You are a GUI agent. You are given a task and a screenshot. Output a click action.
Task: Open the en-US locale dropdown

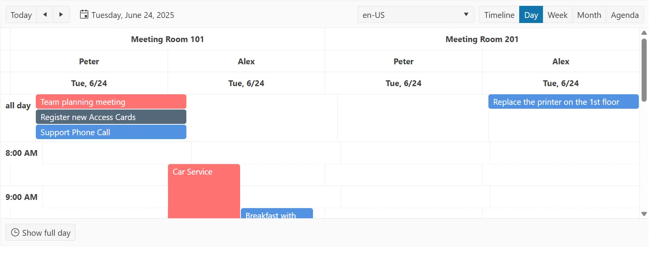pos(415,14)
